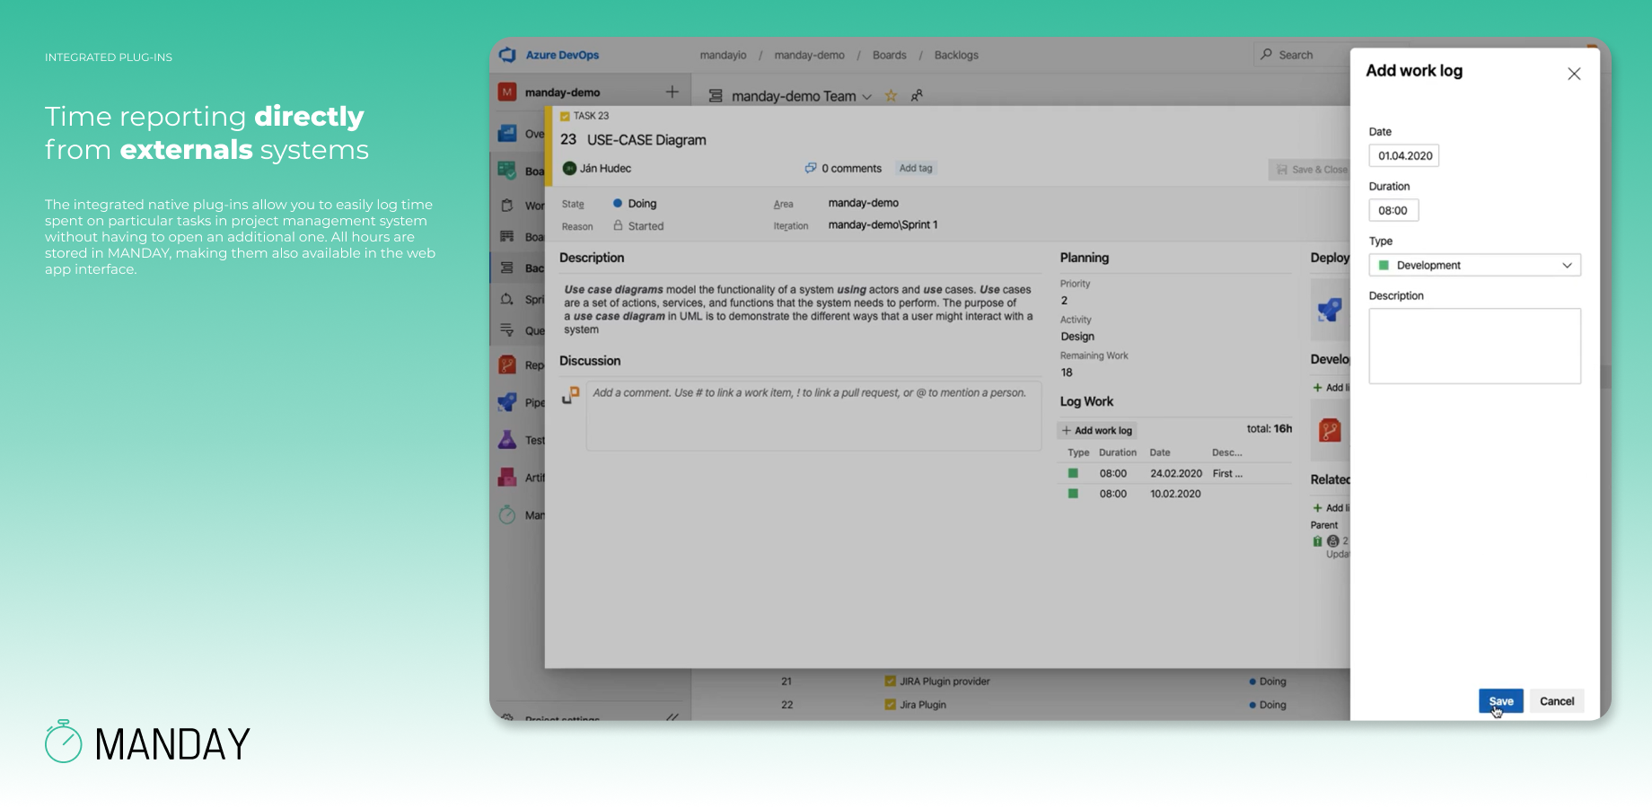
Task: Click the manday-demo breadcrumb
Action: pos(809,55)
